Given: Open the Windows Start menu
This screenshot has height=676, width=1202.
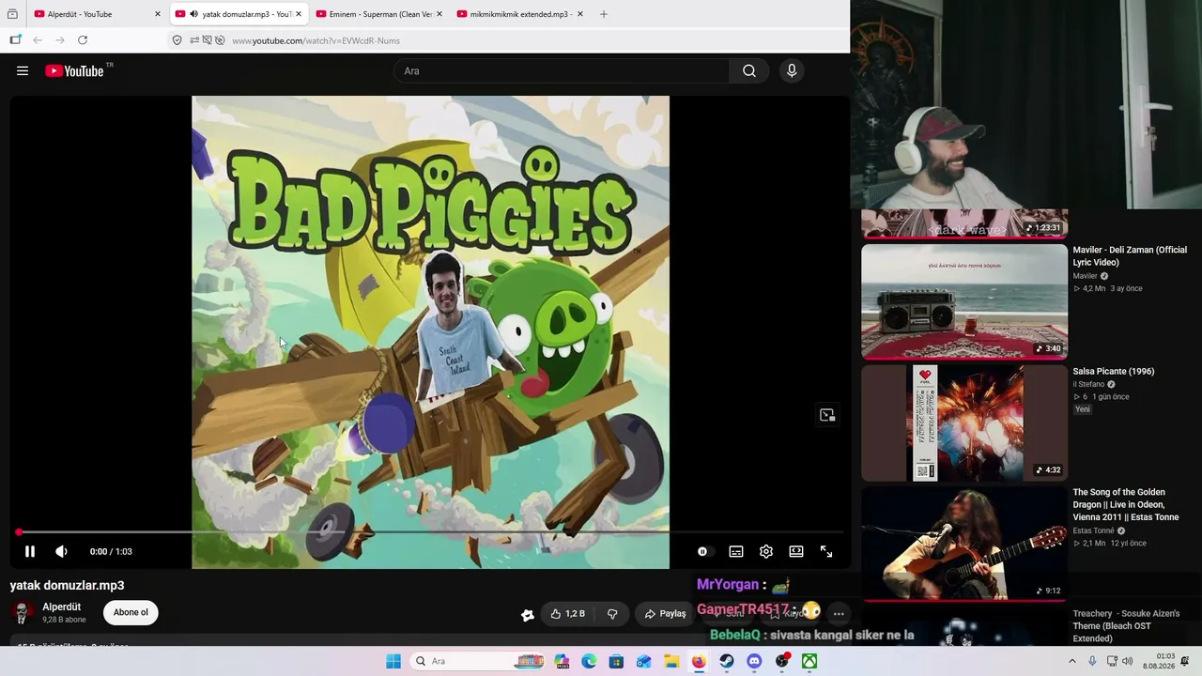Looking at the screenshot, I should pos(393,661).
